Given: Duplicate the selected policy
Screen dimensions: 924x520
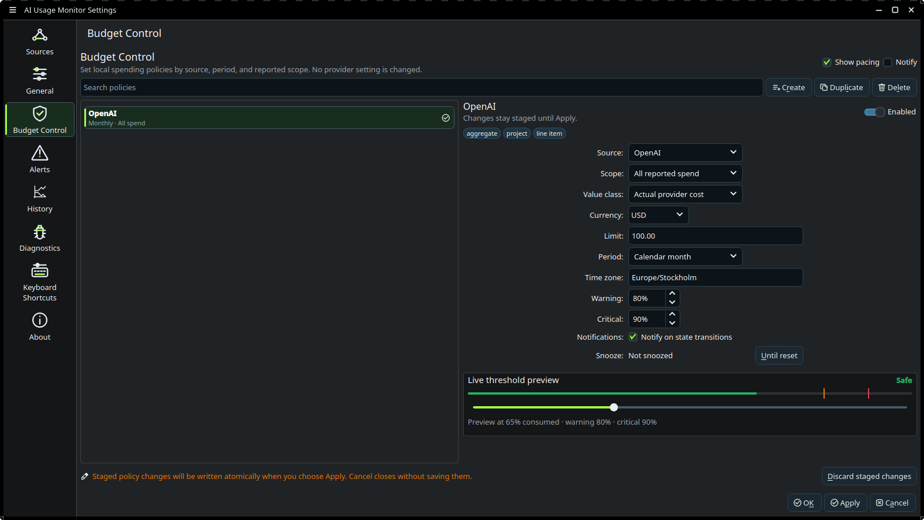Looking at the screenshot, I should (841, 87).
